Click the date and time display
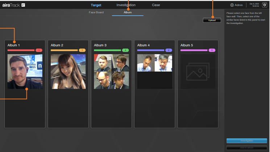Viewport: 270px width, 152px height. tap(254, 5)
